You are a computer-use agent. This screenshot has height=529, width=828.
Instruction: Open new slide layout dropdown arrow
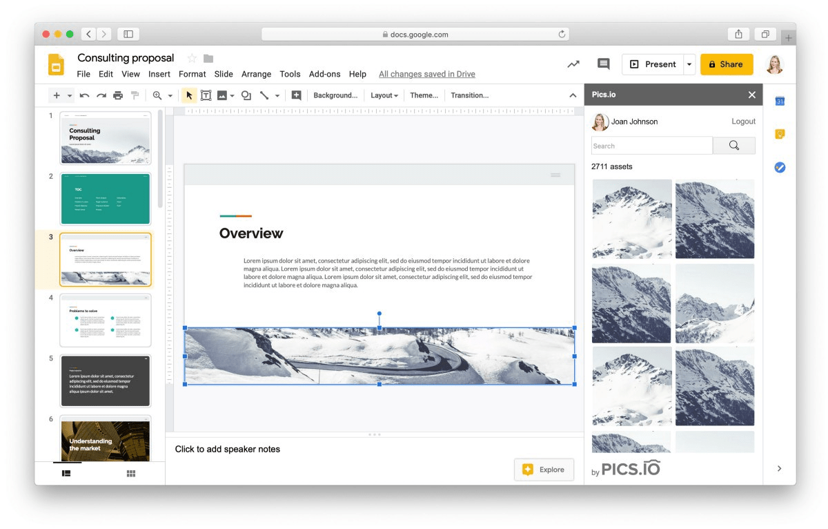tap(70, 96)
